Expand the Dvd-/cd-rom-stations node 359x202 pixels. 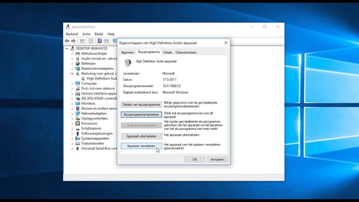pyautogui.click(x=72, y=88)
